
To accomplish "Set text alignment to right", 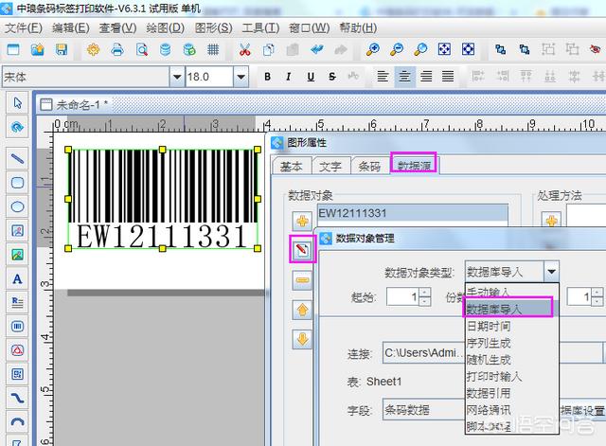I will (x=426, y=76).
